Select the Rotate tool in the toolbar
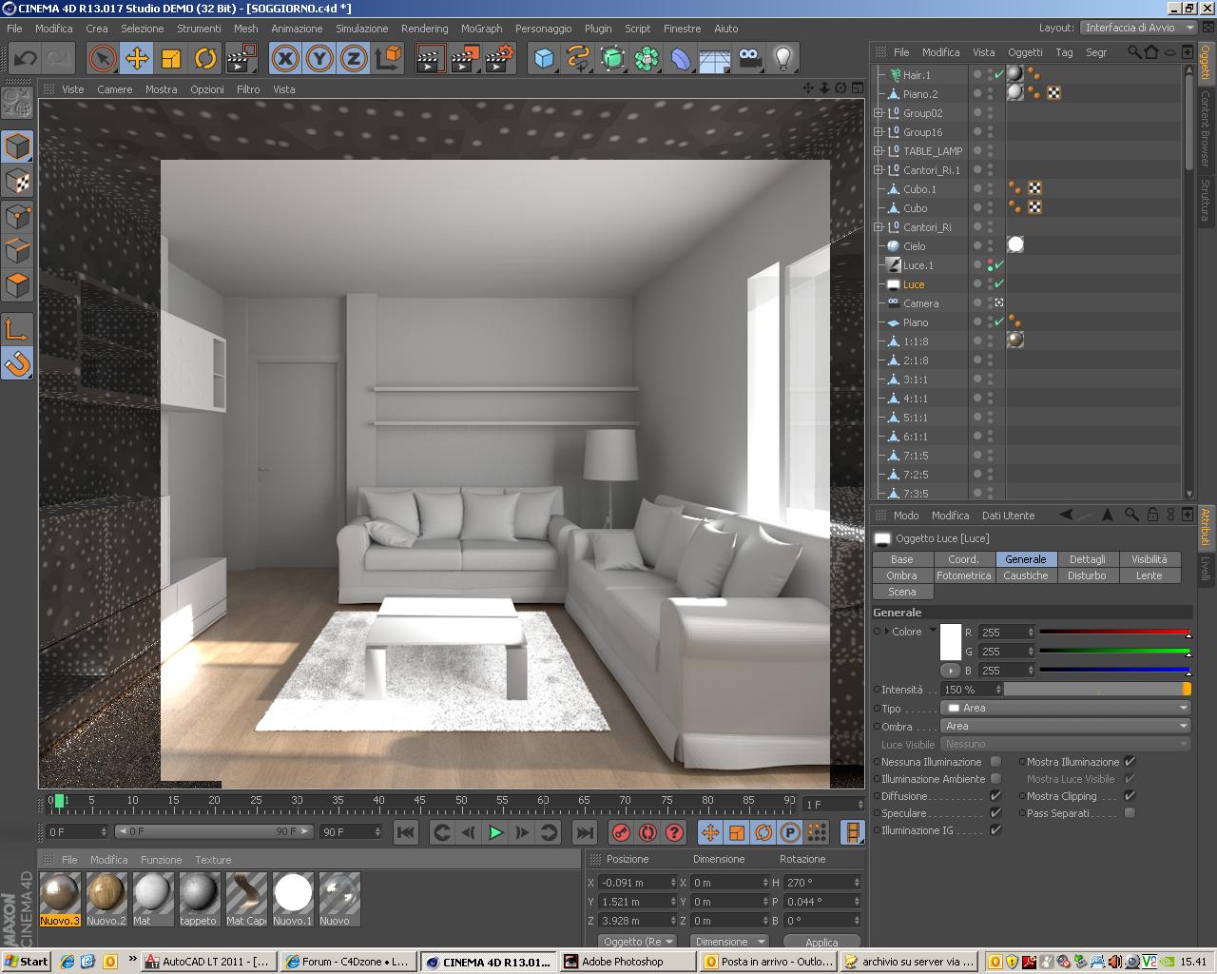 tap(205, 59)
